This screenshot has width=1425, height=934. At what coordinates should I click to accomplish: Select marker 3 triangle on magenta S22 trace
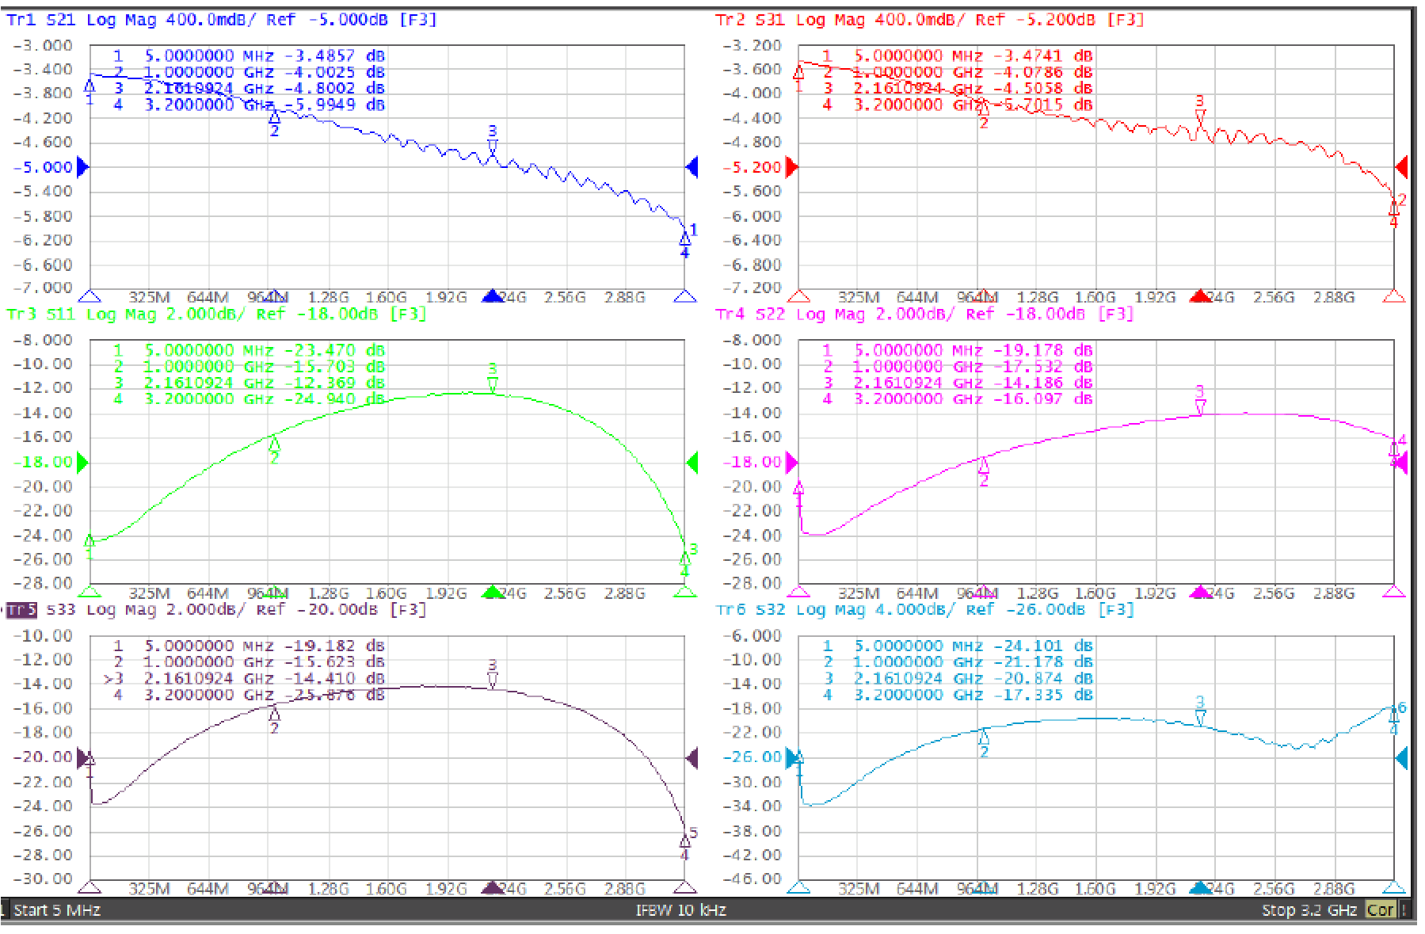[x=1200, y=407]
